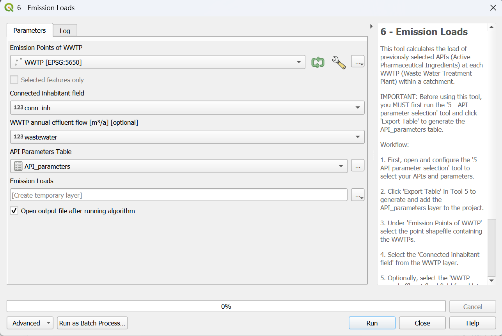Open Help for this tool
Screen dimensions: 502x336
coord(473,323)
